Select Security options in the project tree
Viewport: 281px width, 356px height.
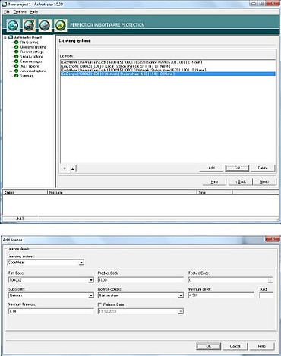(31, 56)
